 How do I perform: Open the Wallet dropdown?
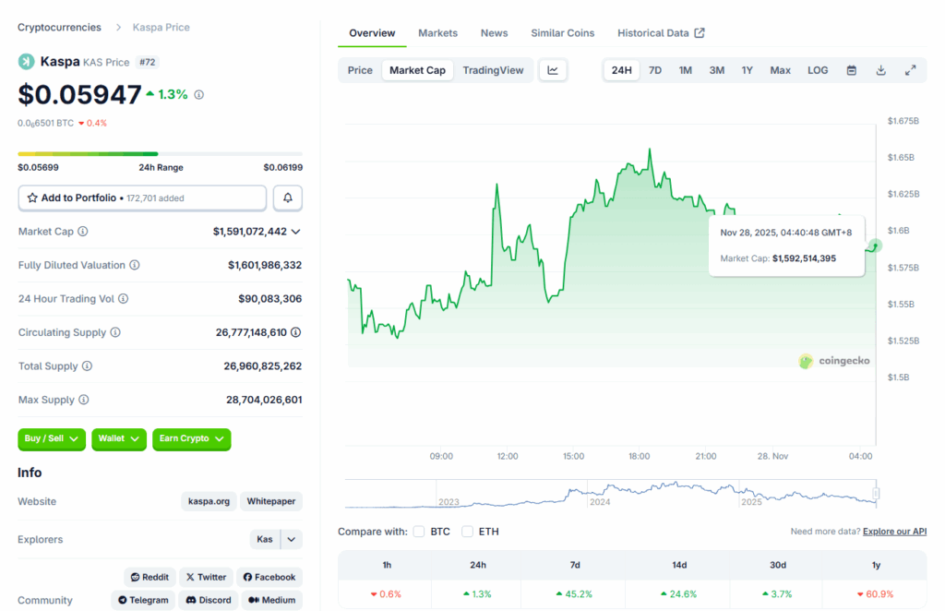(x=119, y=438)
